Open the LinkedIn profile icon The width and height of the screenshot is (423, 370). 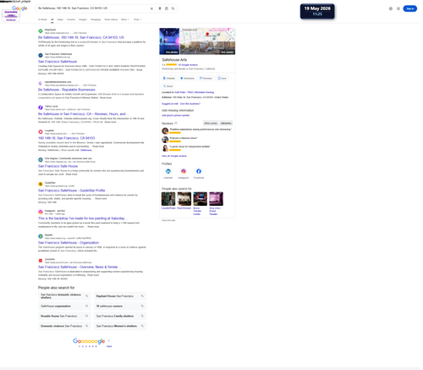pos(168,171)
